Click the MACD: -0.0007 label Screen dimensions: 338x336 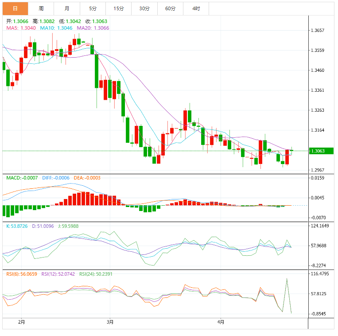22,178
